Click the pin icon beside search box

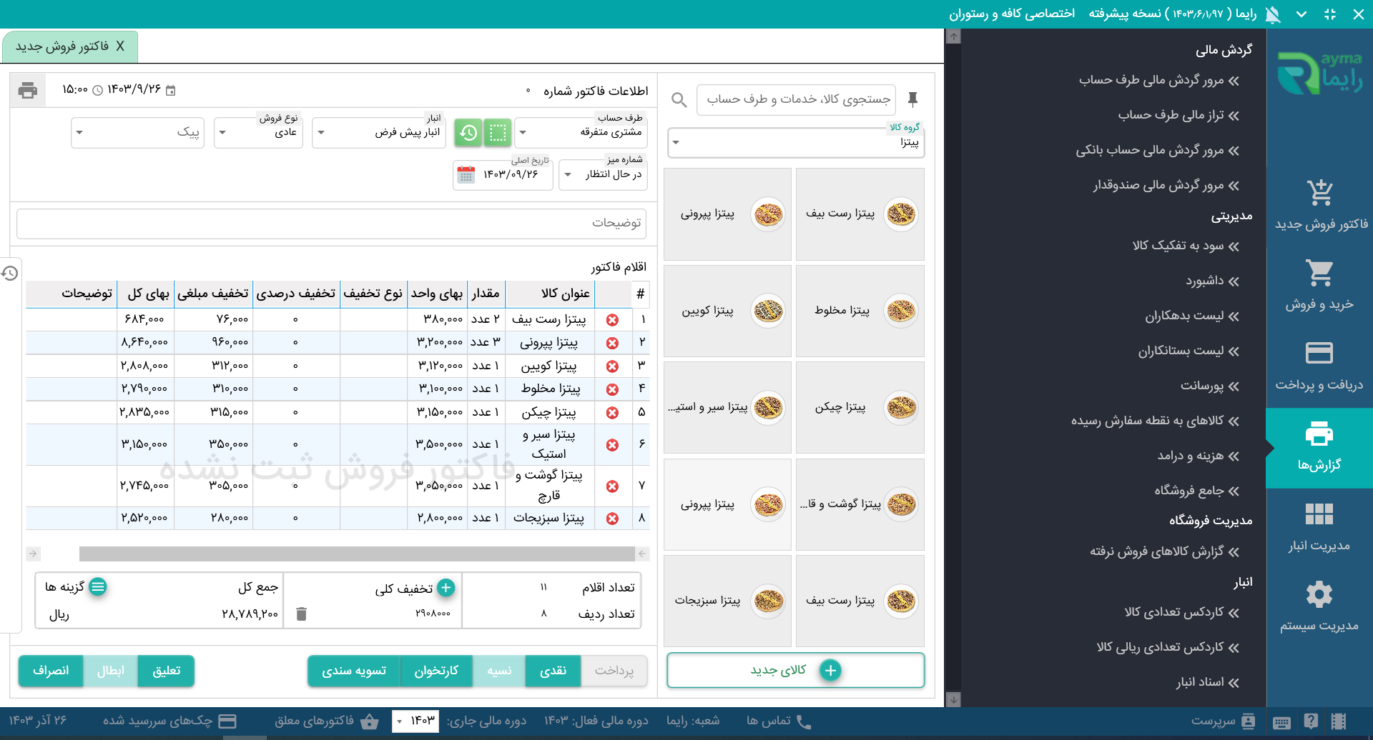(x=912, y=99)
